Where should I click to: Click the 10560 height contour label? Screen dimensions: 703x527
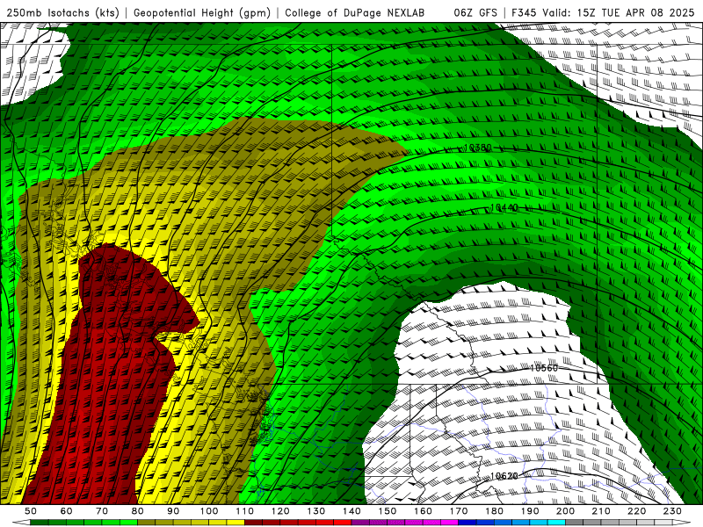click(x=544, y=368)
